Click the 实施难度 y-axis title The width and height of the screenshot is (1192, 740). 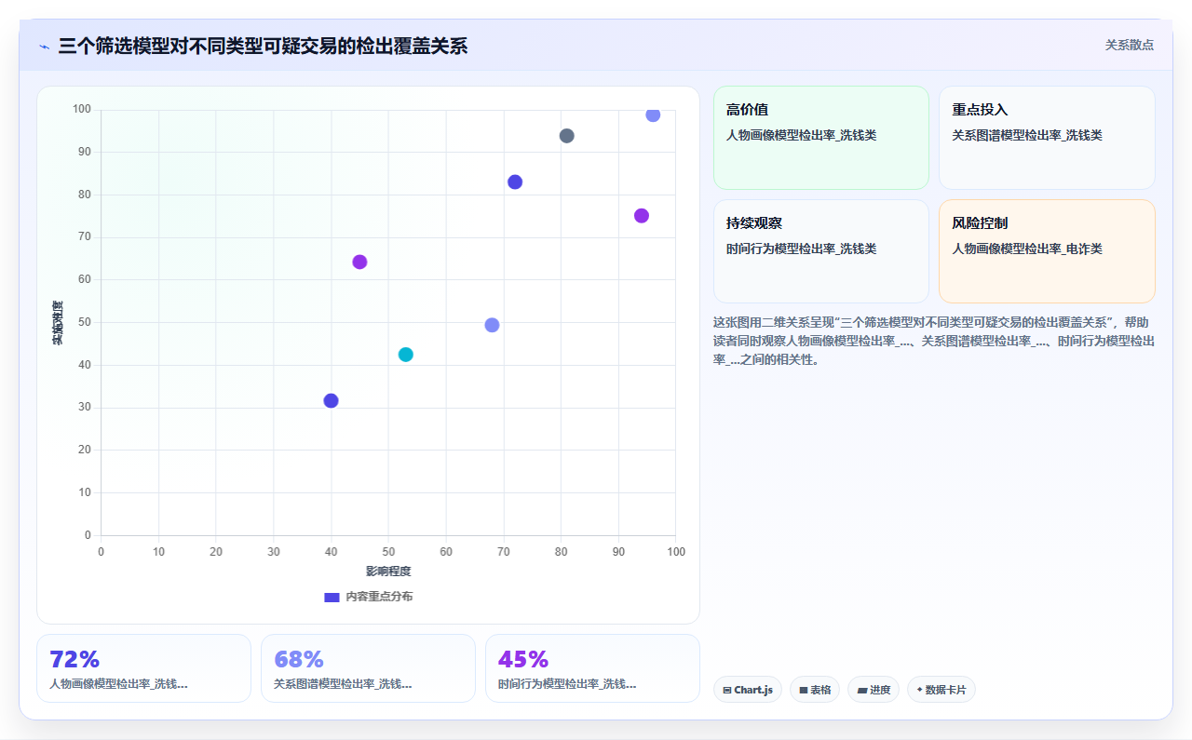click(58, 323)
